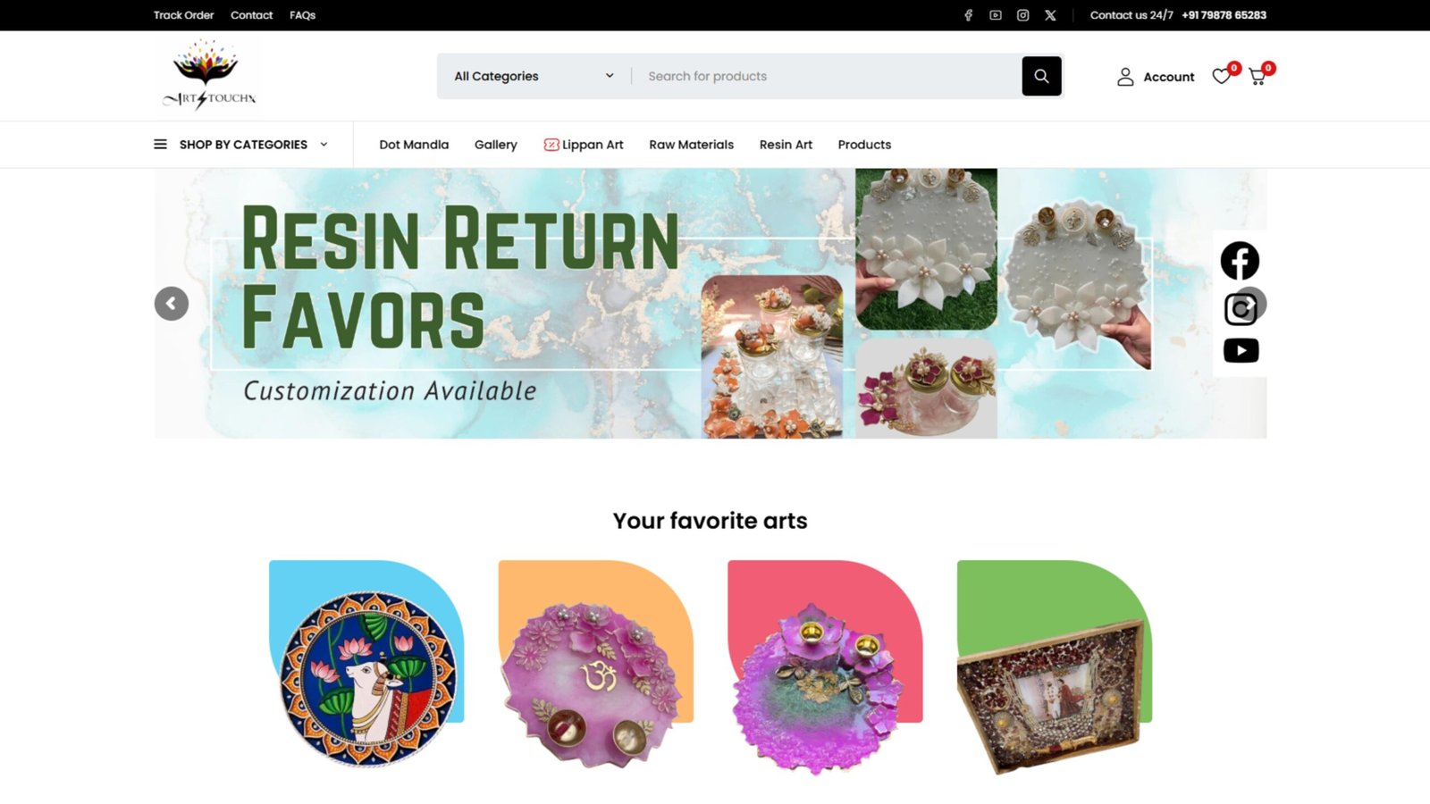This screenshot has height=804, width=1430.
Task: Click the large Facebook icon on the banner side
Action: pyautogui.click(x=1240, y=261)
